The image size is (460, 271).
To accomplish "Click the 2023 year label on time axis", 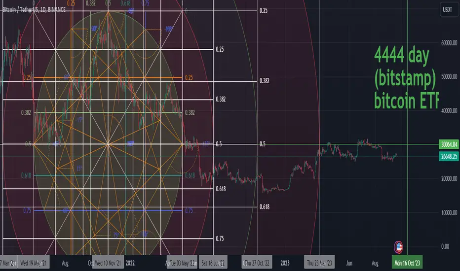I will [285, 263].
